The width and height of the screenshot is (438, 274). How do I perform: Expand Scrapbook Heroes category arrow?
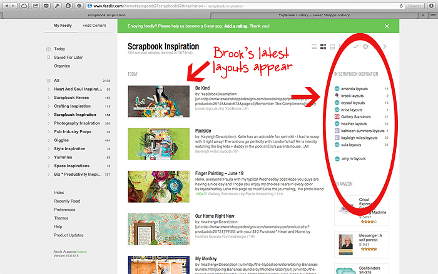pyautogui.click(x=49, y=98)
